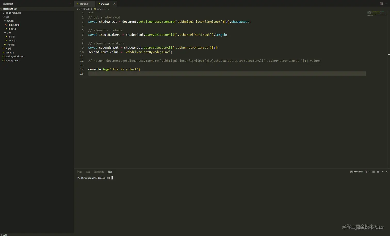Click the 'const secondInput' declaration line
390x236 pixels.
153,48
